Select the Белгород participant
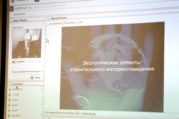Viewport: 179px width, 119px height. click(x=17, y=89)
